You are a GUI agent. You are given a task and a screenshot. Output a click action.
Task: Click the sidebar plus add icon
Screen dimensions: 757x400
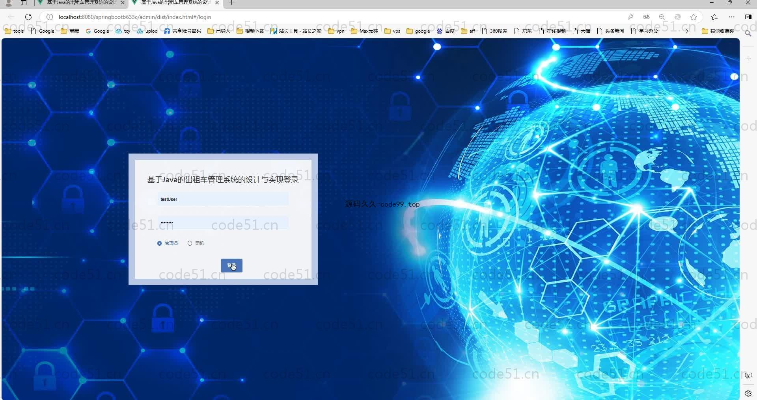click(x=748, y=59)
